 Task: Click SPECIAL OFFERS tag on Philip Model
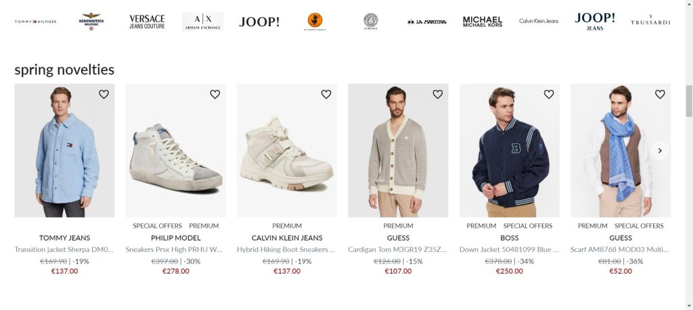157,226
